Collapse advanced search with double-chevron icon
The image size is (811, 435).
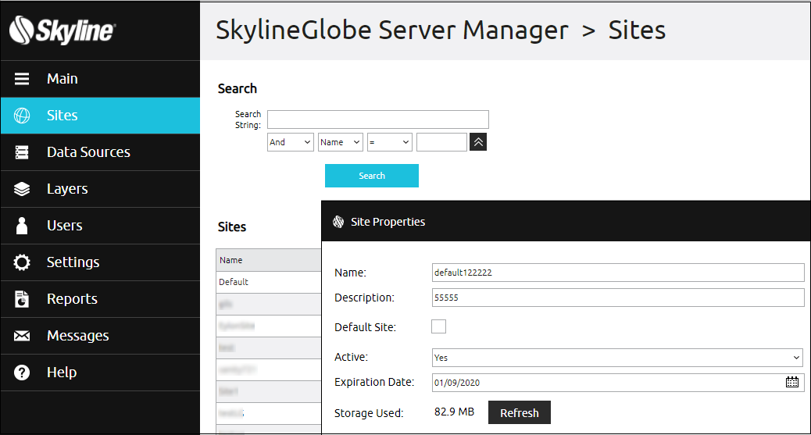tap(478, 141)
